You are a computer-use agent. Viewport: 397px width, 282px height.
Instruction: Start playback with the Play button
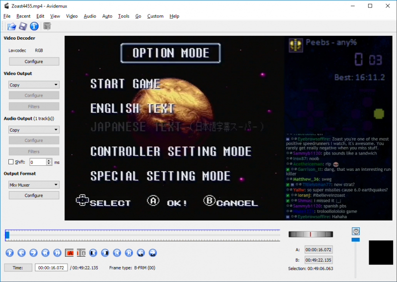pos(9,253)
